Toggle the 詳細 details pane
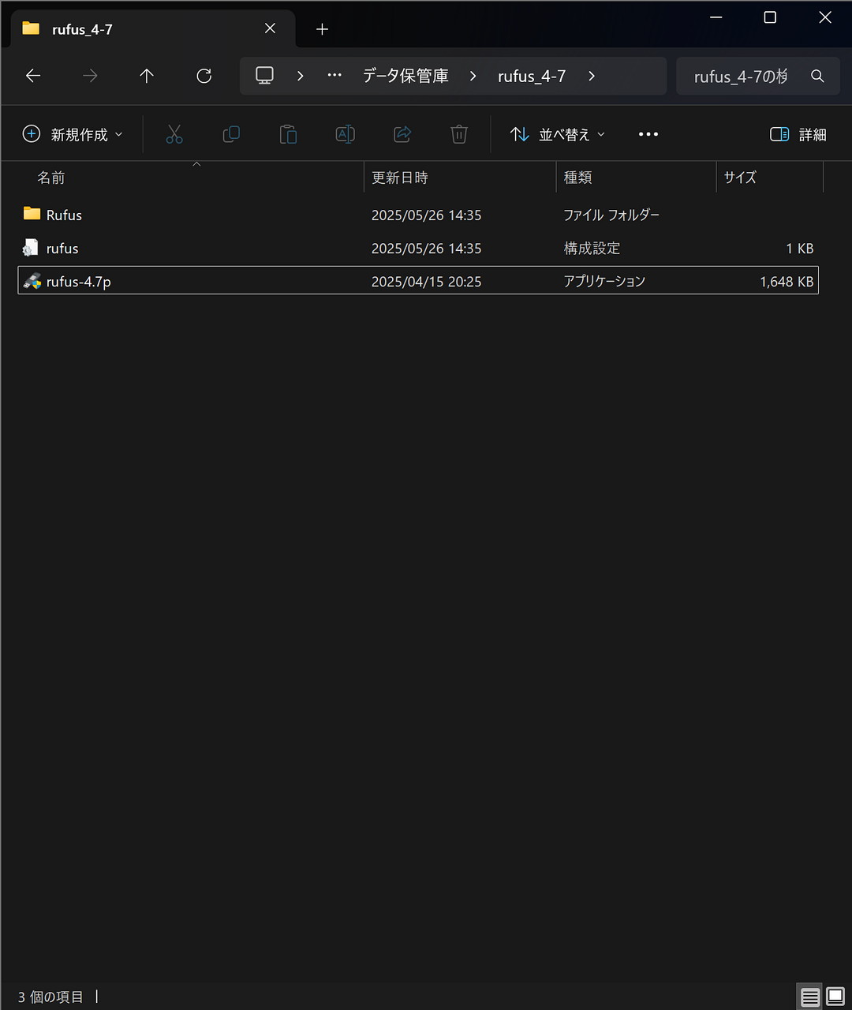 (798, 134)
